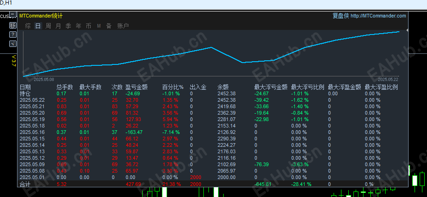
Task: Click the 出入金 column header
Action: [198, 87]
